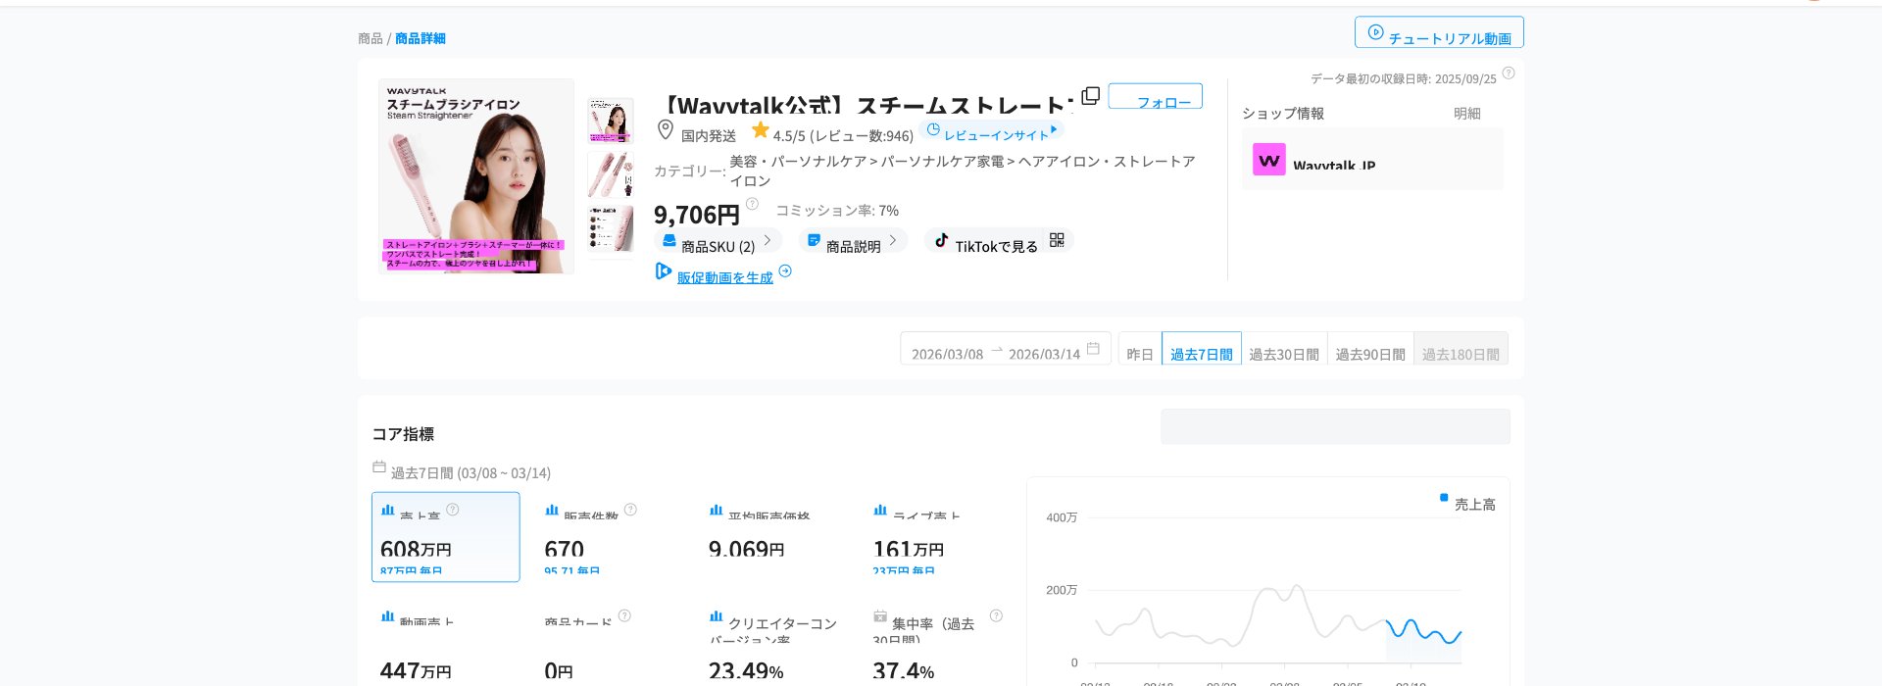Open the calendar icon in date range field

pos(1093,348)
